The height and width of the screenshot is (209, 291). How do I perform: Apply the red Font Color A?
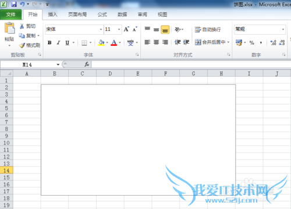[114, 42]
